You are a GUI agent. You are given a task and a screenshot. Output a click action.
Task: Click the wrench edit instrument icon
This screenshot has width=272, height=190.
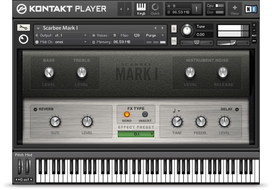pyautogui.click(x=24, y=28)
